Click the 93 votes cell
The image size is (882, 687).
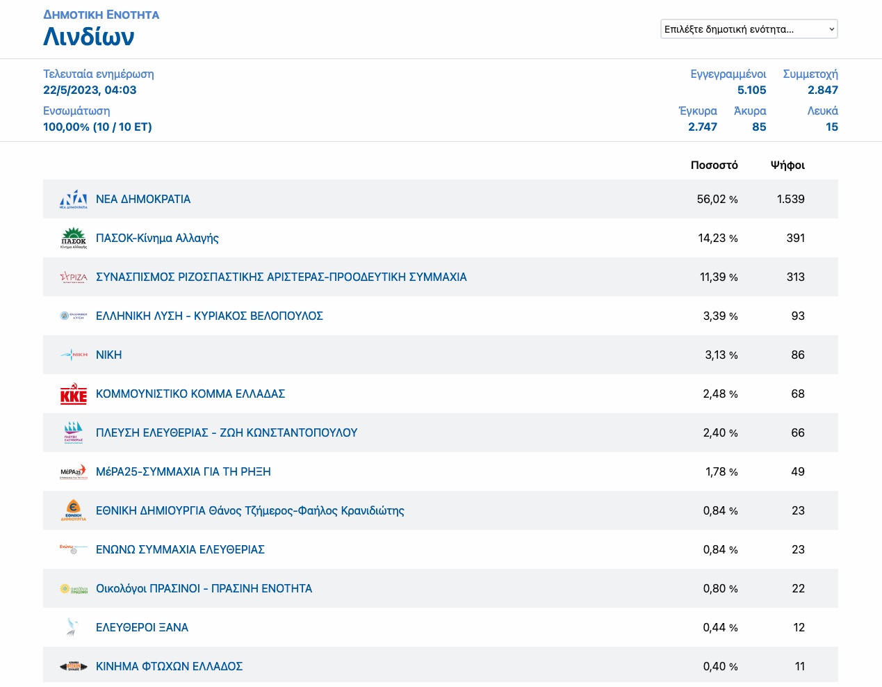pyautogui.click(x=798, y=316)
